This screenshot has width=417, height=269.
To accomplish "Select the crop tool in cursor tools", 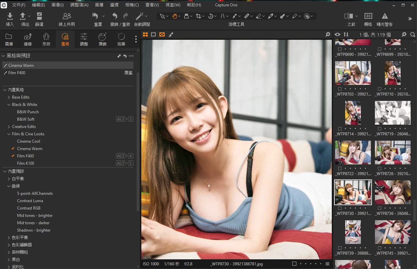I will 198,16.
